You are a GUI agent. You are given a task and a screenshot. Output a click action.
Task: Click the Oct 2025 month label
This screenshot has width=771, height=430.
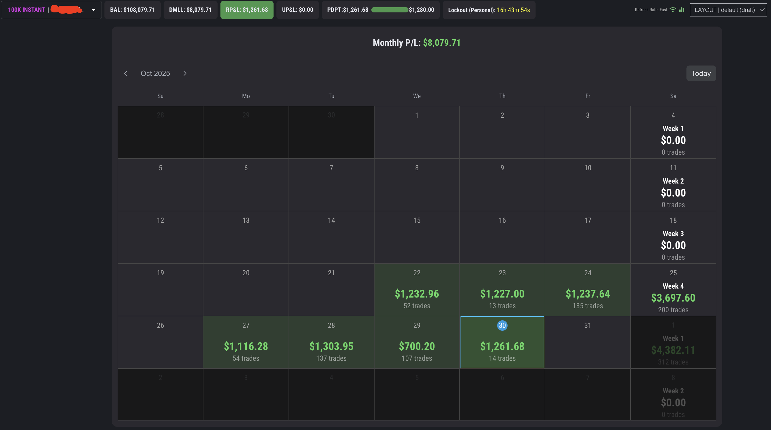(155, 73)
